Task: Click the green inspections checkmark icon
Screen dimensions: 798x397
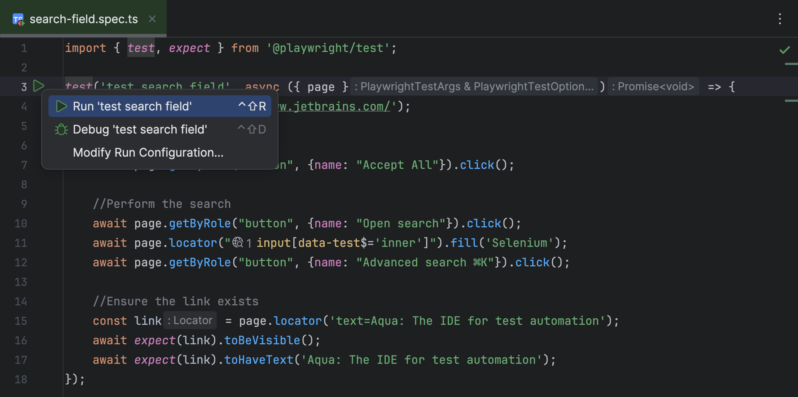Action: pyautogui.click(x=785, y=49)
